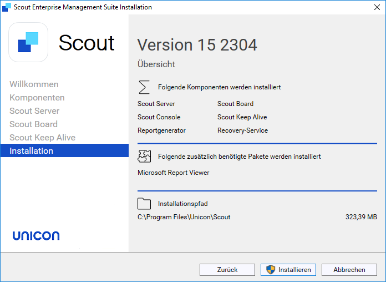This screenshot has height=282, width=386.
Task: Click the Unicon logo
Action: pyautogui.click(x=36, y=235)
